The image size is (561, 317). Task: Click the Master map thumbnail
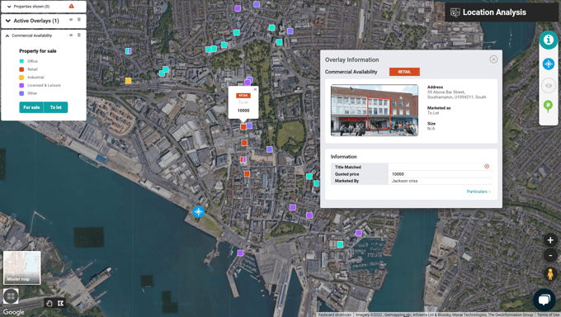pyautogui.click(x=21, y=267)
